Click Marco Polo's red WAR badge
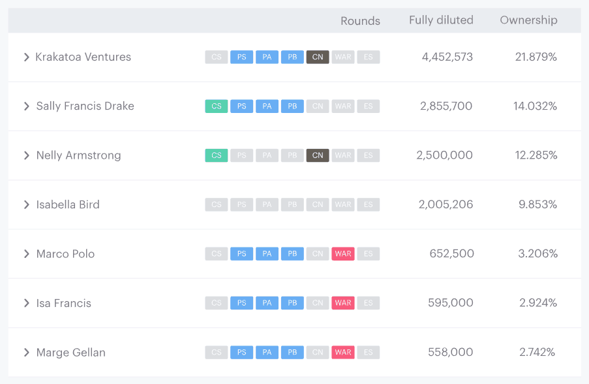The width and height of the screenshot is (589, 384). click(x=343, y=254)
